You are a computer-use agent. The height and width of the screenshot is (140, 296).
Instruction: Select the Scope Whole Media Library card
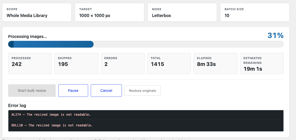pos(37,12)
